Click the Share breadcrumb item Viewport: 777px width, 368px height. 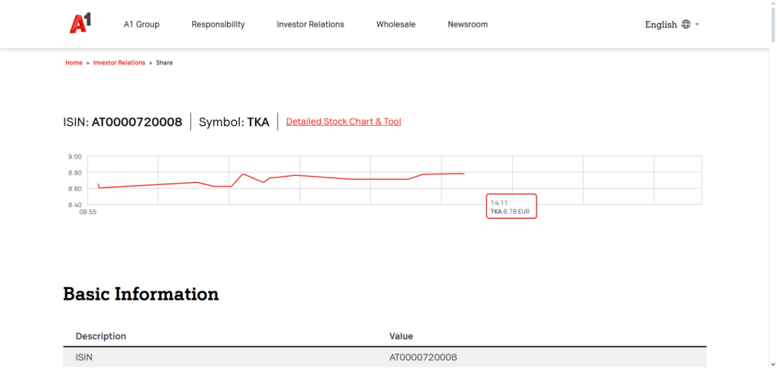[x=165, y=63]
